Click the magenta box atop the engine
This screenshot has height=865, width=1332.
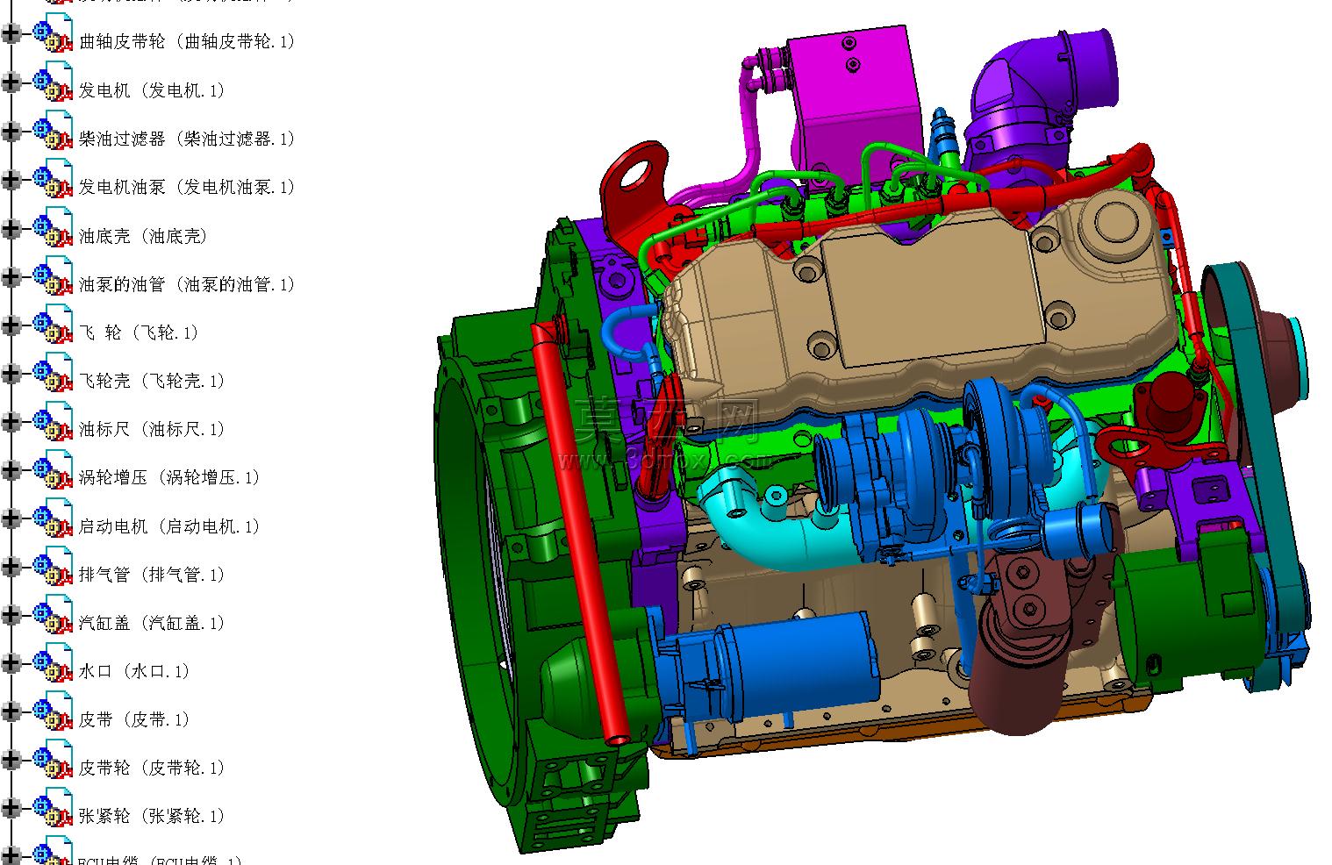coord(851,101)
